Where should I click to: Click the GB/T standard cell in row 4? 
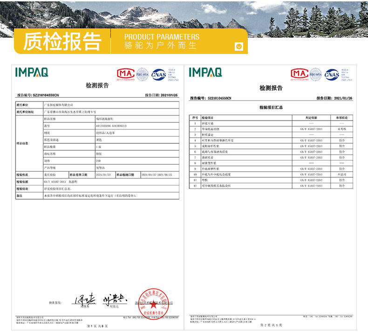pos(311,141)
